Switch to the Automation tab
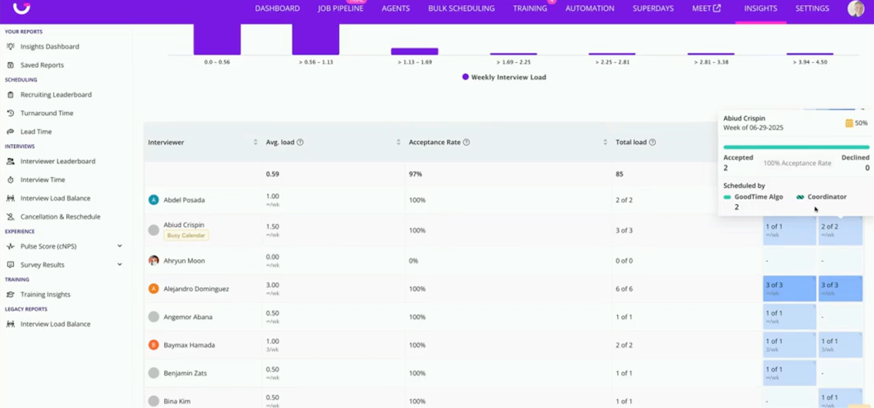 point(589,9)
